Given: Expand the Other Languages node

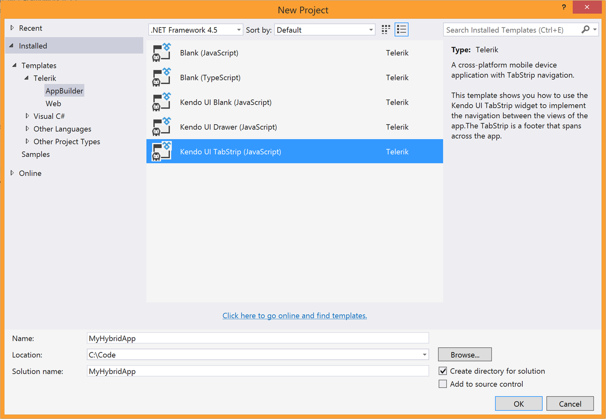Looking at the screenshot, I should [27, 129].
